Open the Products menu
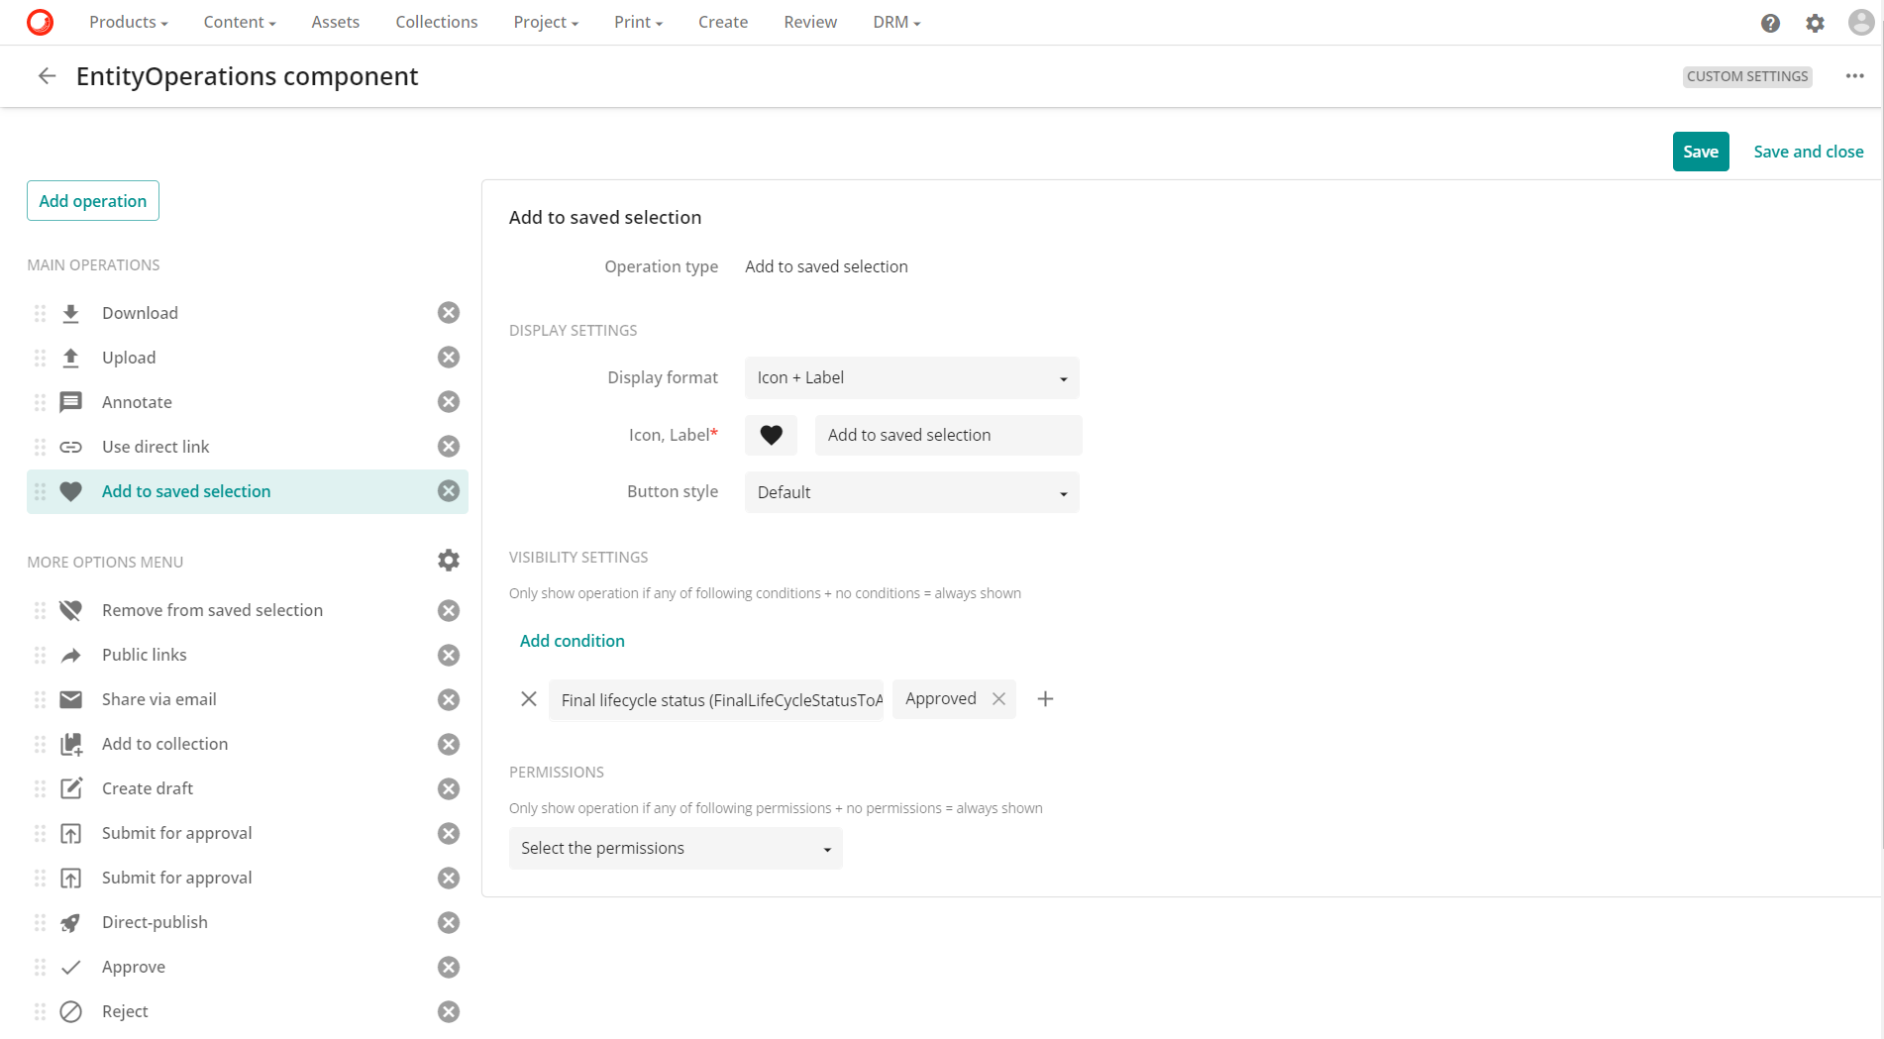This screenshot has height=1039, width=1884. [x=128, y=22]
